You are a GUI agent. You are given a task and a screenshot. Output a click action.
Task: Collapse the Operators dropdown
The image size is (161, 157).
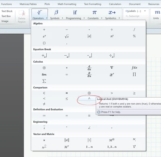pos(40,14)
